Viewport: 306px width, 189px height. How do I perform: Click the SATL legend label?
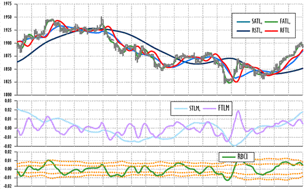click(x=257, y=21)
